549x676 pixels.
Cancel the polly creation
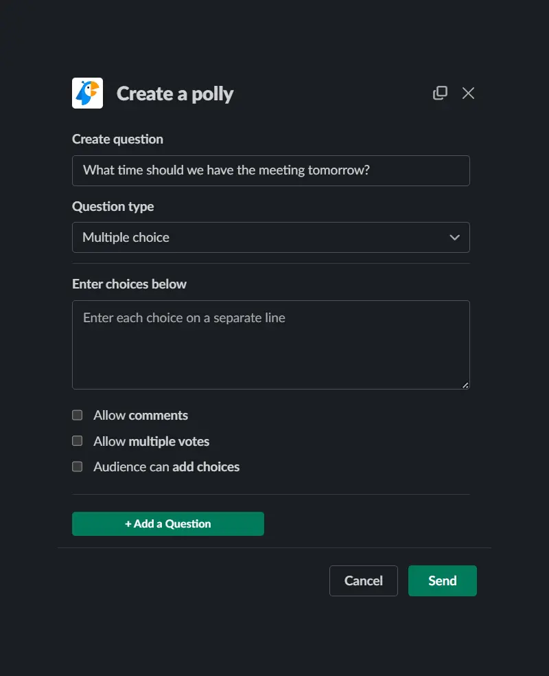tap(364, 581)
